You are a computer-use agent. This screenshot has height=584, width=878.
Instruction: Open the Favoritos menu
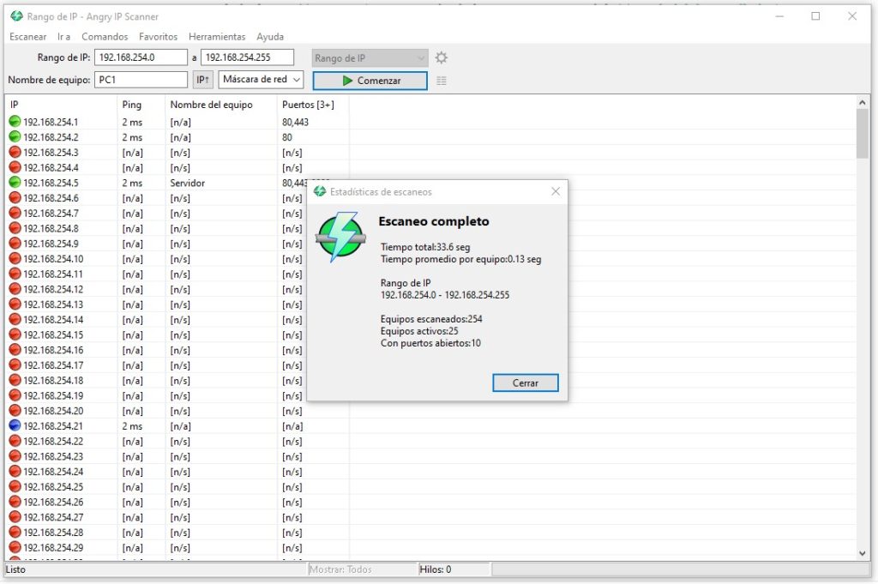(158, 36)
